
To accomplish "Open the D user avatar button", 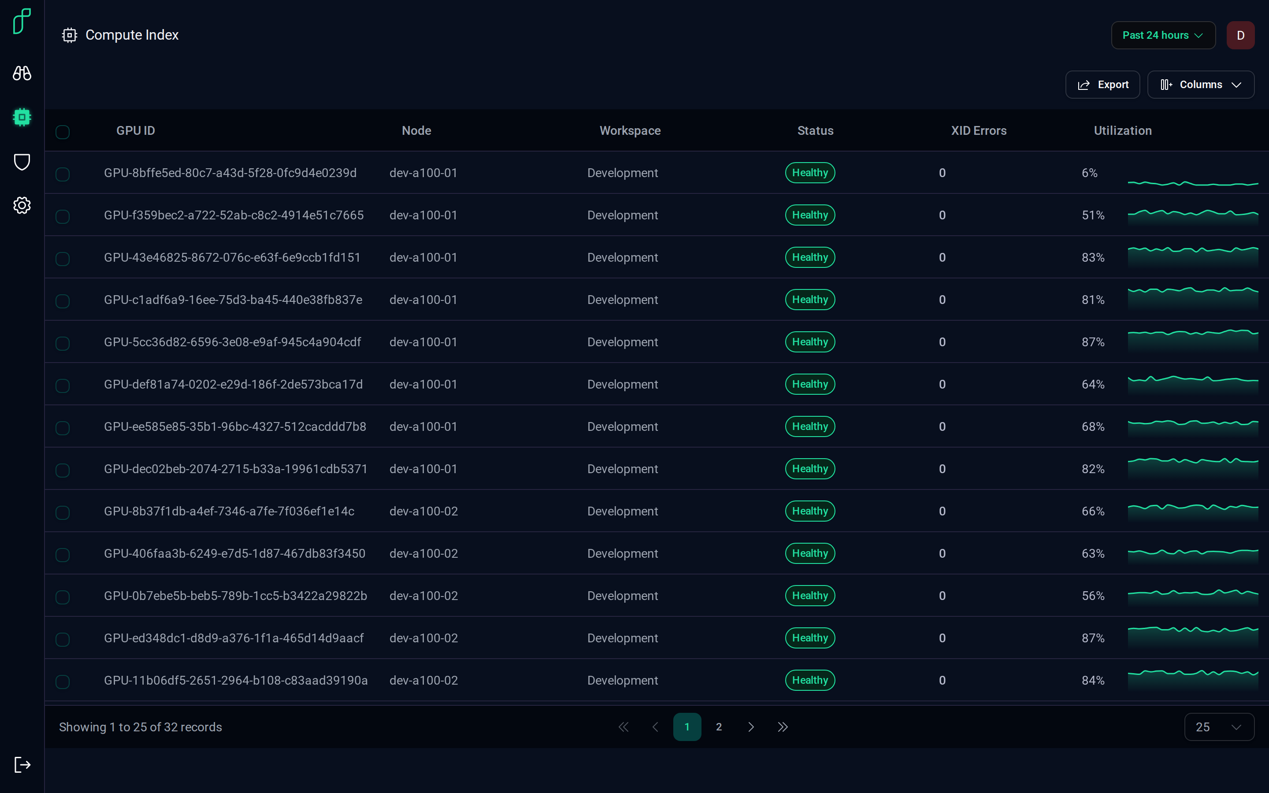I will coord(1240,35).
